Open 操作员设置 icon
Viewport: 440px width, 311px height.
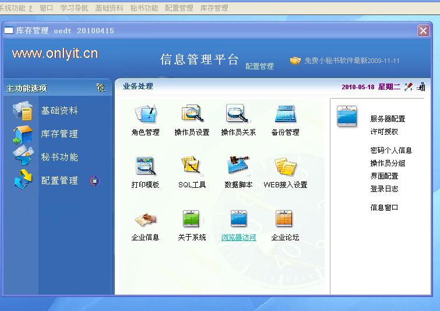192,115
